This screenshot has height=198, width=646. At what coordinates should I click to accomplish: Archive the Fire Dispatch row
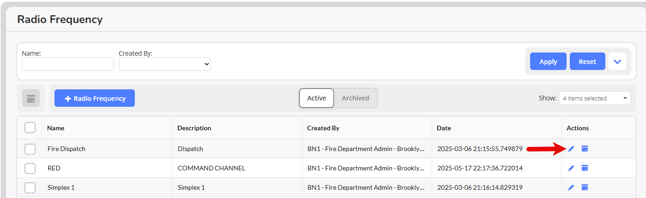point(585,149)
